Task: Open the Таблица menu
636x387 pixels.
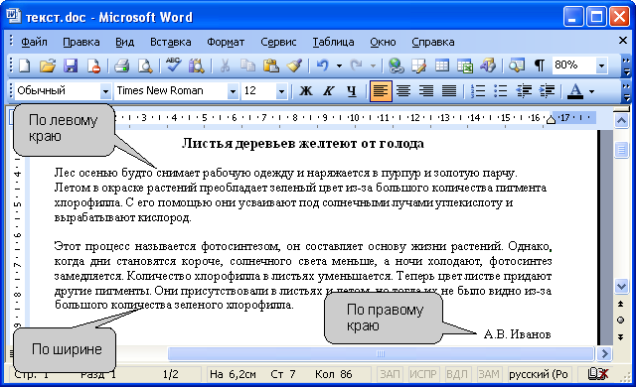Action: click(333, 42)
